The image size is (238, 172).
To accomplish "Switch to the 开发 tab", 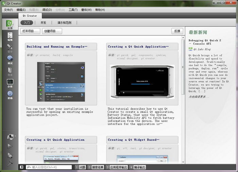I will [x=43, y=23].
